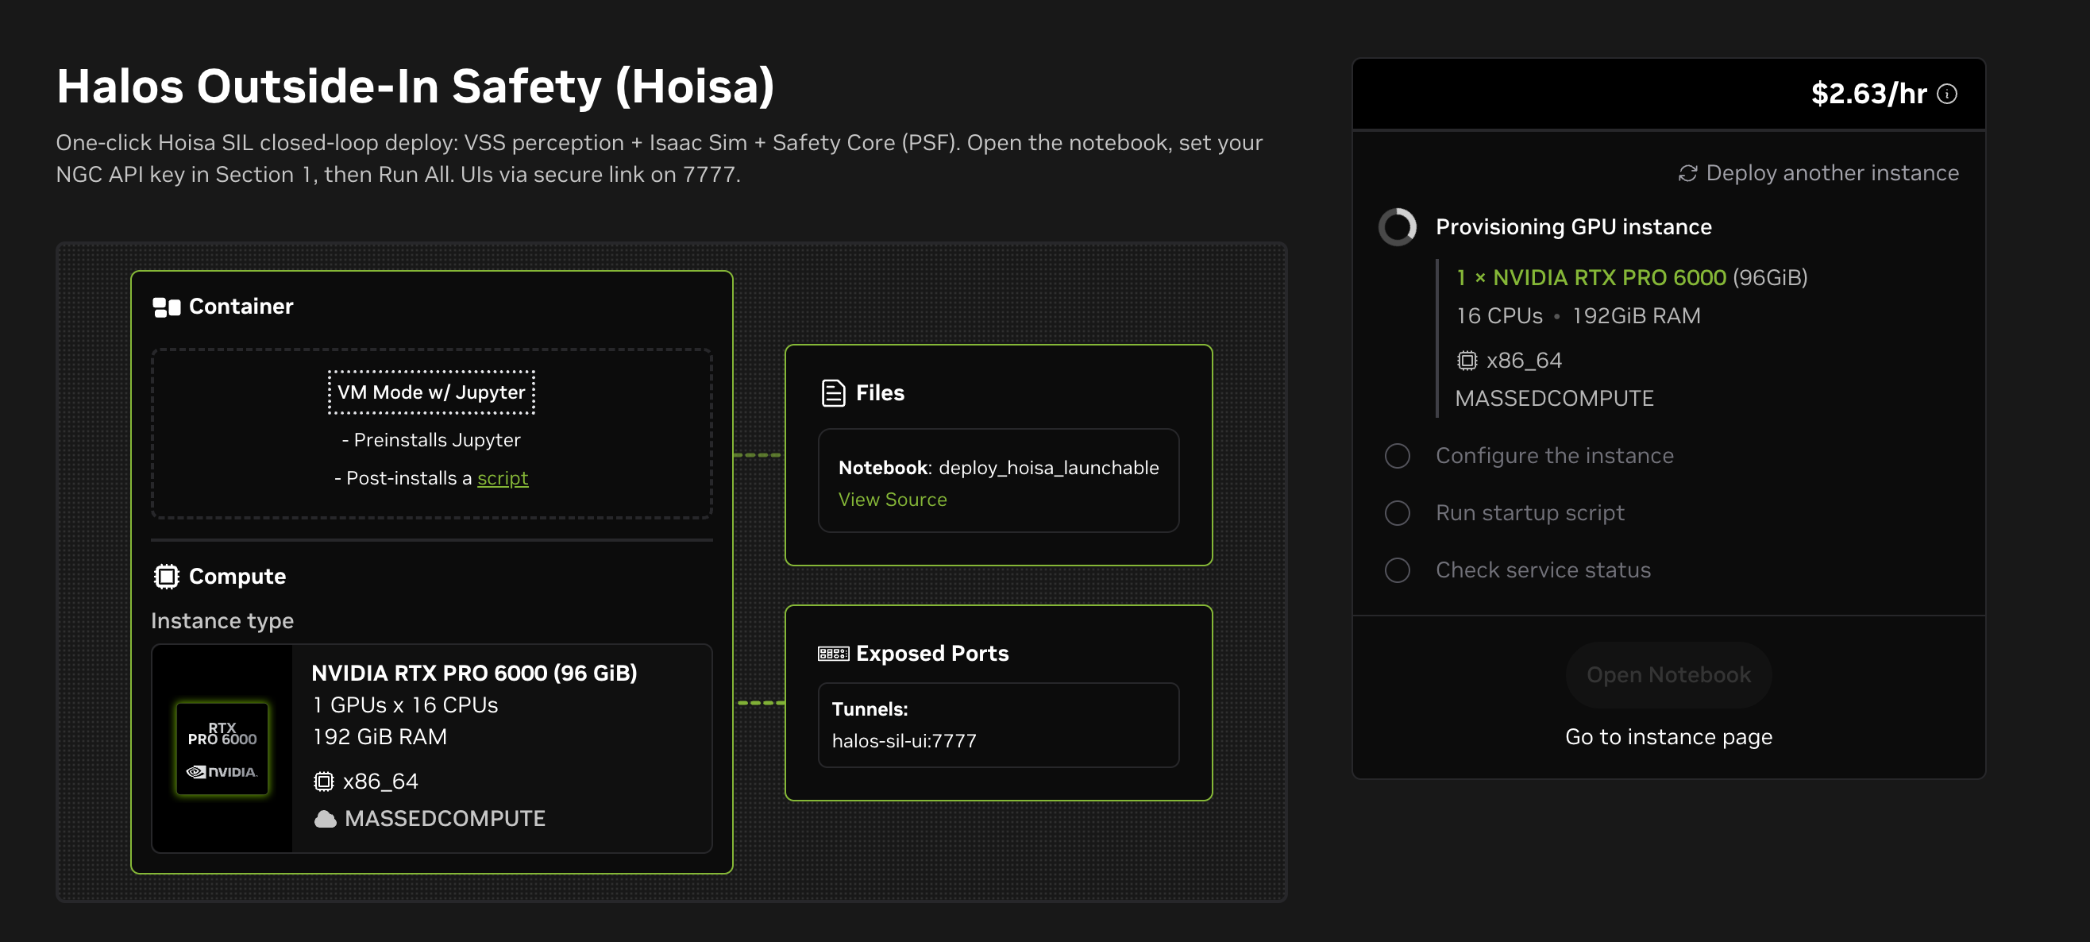Click the notebook name deploy_hoisa_launchable
This screenshot has width=2090, height=942.
tap(1048, 468)
